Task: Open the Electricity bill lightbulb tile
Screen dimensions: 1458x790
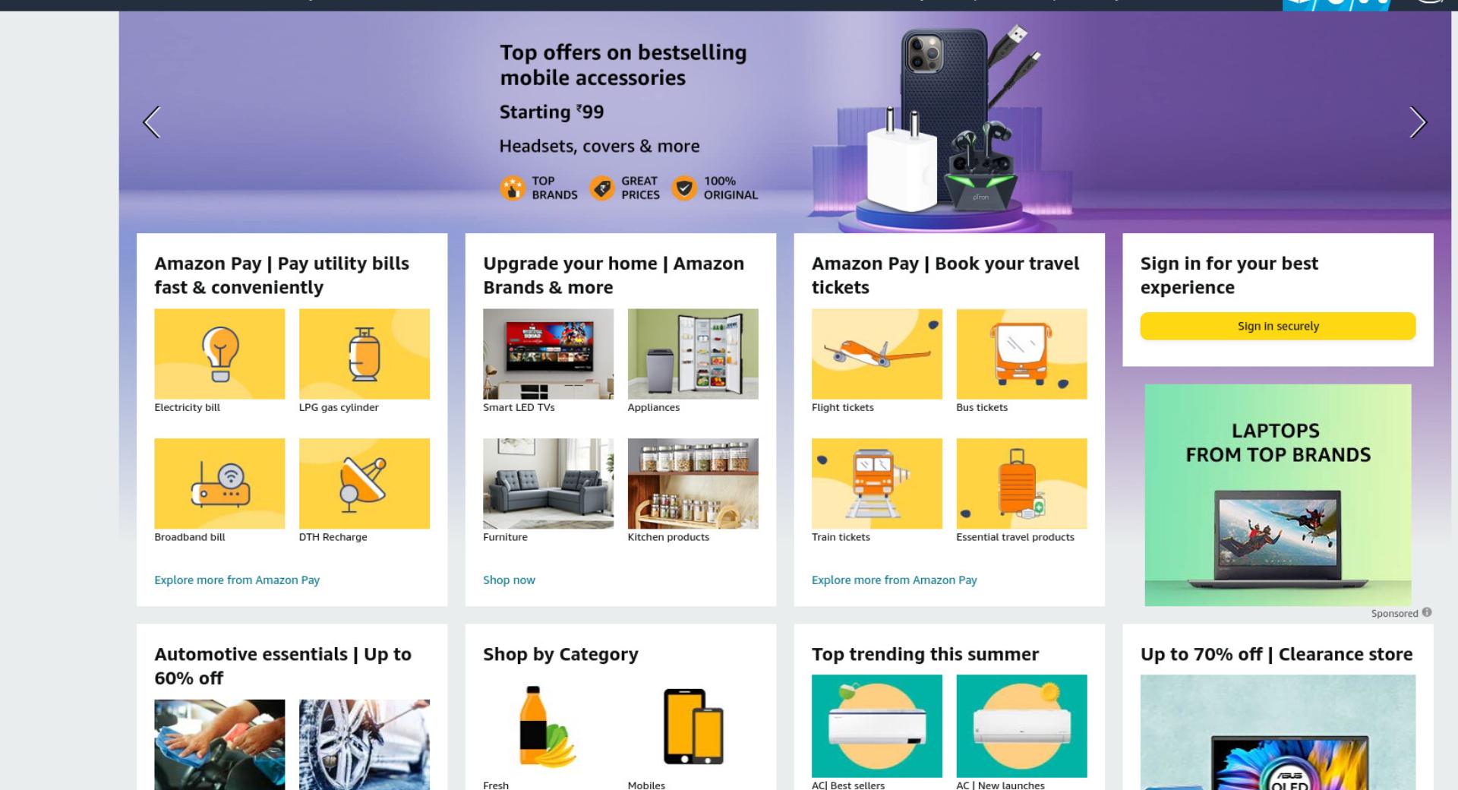Action: [x=219, y=353]
